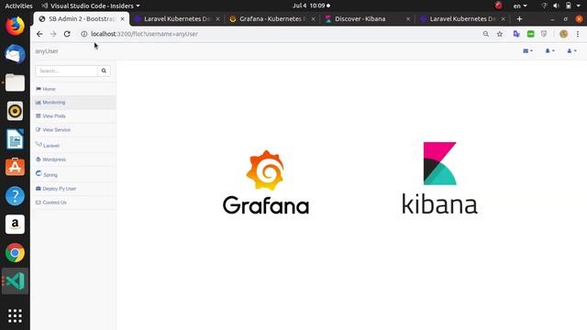Open the system status menu arrow
Viewport: 587px width, 330px height.
pos(579,5)
